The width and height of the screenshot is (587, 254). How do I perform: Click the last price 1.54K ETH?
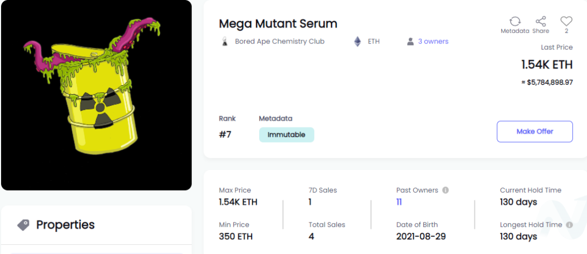click(x=547, y=65)
